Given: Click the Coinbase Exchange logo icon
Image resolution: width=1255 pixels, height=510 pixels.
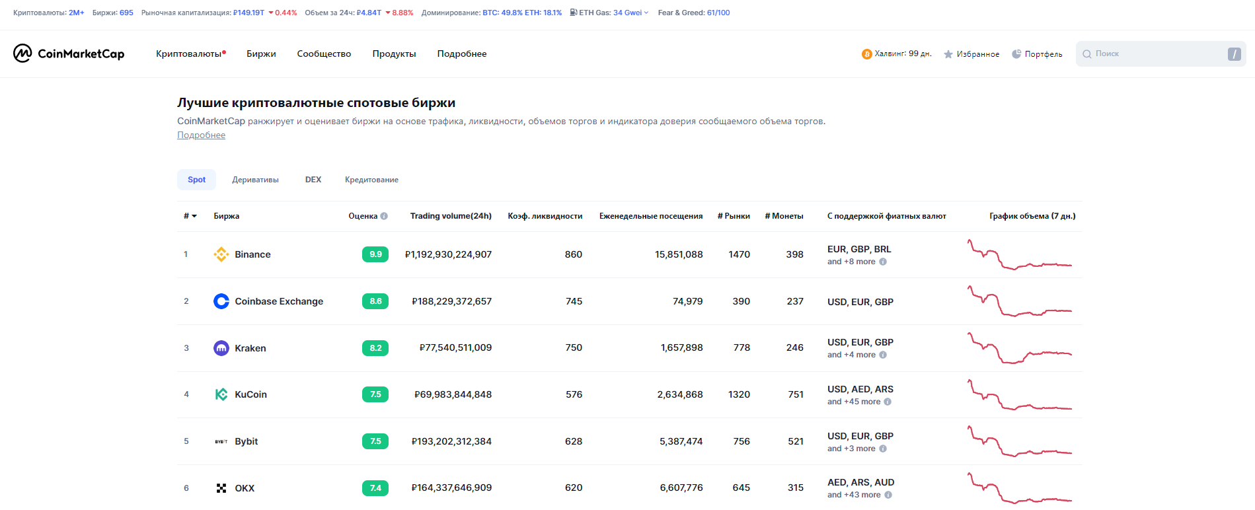Looking at the screenshot, I should tap(221, 301).
